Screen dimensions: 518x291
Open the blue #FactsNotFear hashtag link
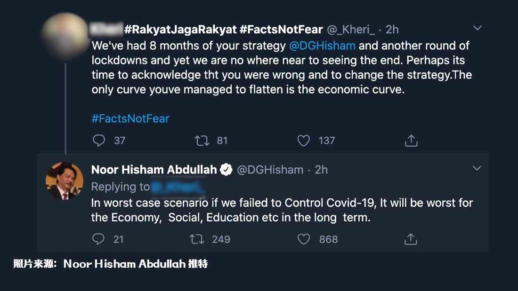[x=130, y=118]
